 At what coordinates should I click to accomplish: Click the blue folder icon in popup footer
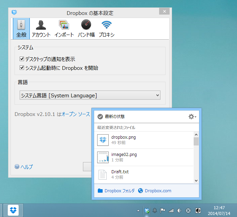pyautogui.click(x=100, y=191)
